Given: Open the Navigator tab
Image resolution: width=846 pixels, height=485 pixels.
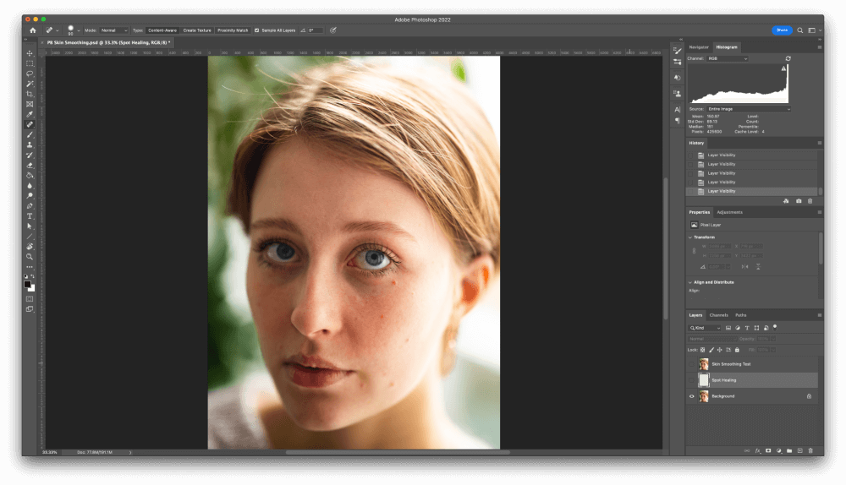Looking at the screenshot, I should point(699,47).
